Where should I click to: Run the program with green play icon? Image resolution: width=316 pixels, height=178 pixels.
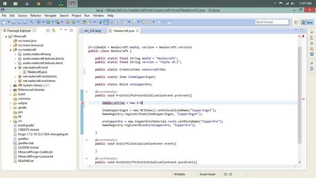pos(48,22)
